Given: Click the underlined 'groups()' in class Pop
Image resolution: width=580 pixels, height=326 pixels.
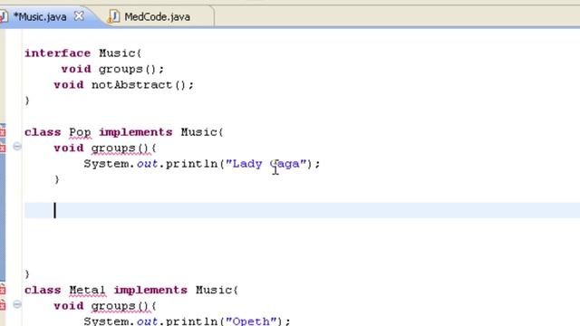Looking at the screenshot, I should 120,149.
